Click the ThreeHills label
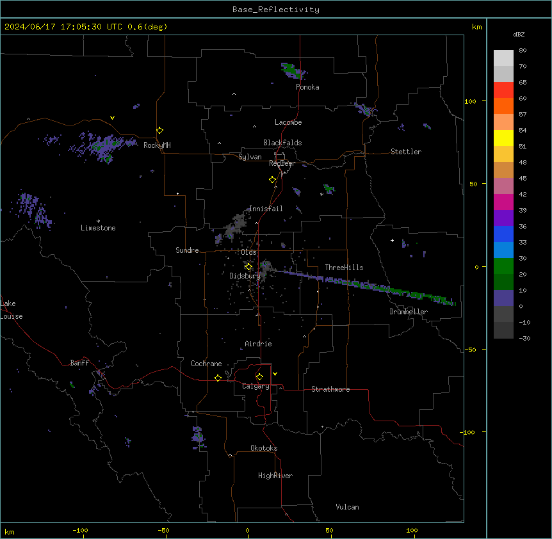Screen dimensions: 552x539 click(x=344, y=268)
